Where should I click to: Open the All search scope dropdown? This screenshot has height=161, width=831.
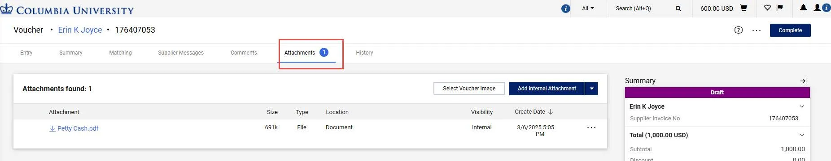588,8
